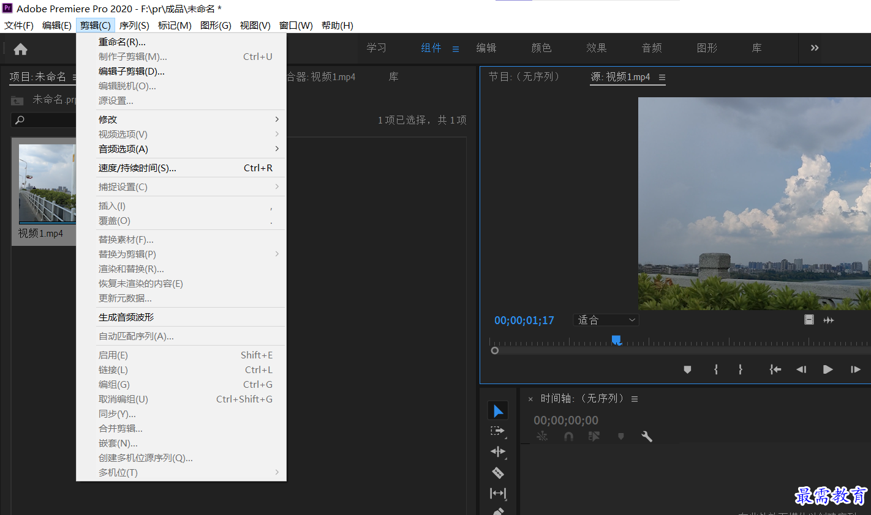This screenshot has width=871, height=515.
Task: Select the Razor tool
Action: pos(498,473)
